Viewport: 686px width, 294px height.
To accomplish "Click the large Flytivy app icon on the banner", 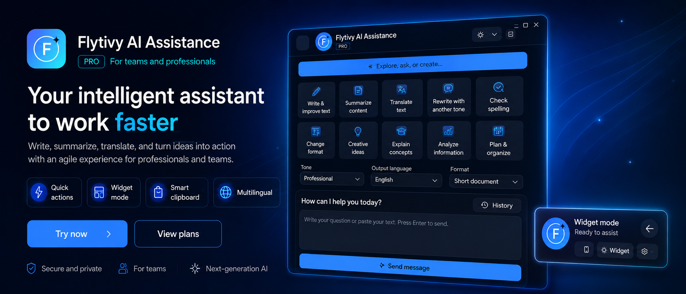I will tap(46, 49).
